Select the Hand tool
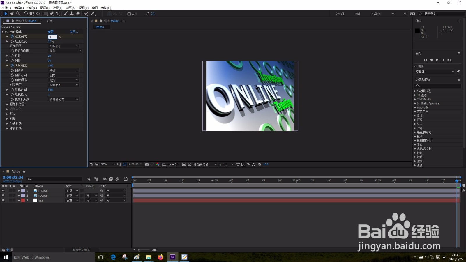The width and height of the screenshot is (466, 262). pyautogui.click(x=12, y=13)
